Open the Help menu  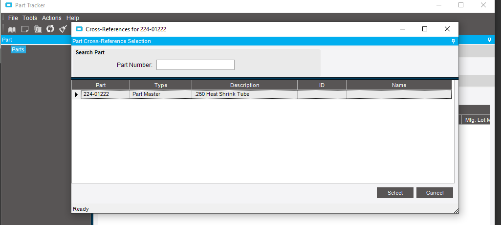pos(72,18)
